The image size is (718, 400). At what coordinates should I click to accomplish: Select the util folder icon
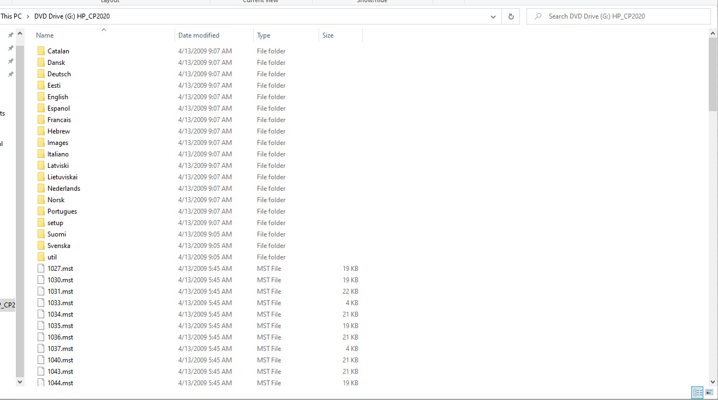click(41, 257)
